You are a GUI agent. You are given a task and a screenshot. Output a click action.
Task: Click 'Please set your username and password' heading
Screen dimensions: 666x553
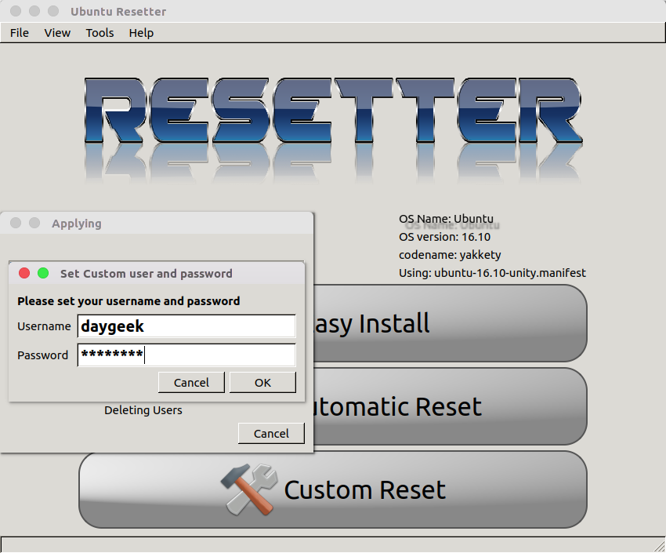tap(128, 301)
